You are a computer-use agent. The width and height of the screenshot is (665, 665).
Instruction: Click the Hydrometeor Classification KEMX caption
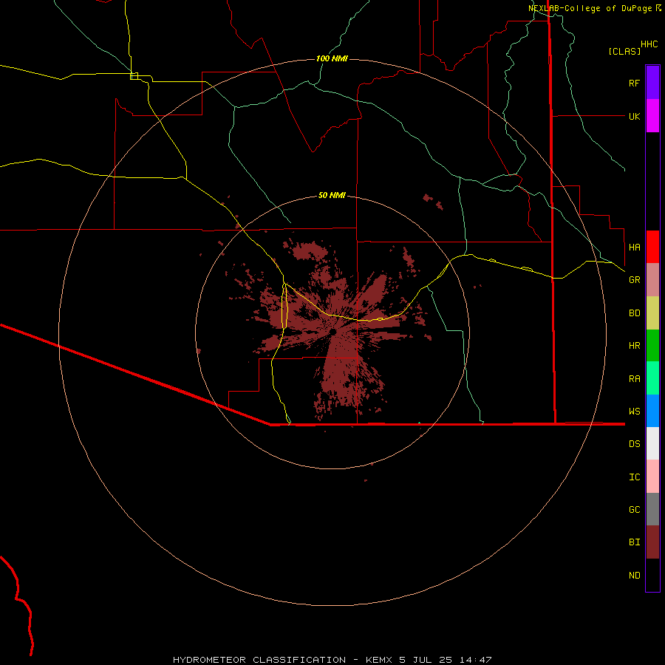click(x=332, y=660)
